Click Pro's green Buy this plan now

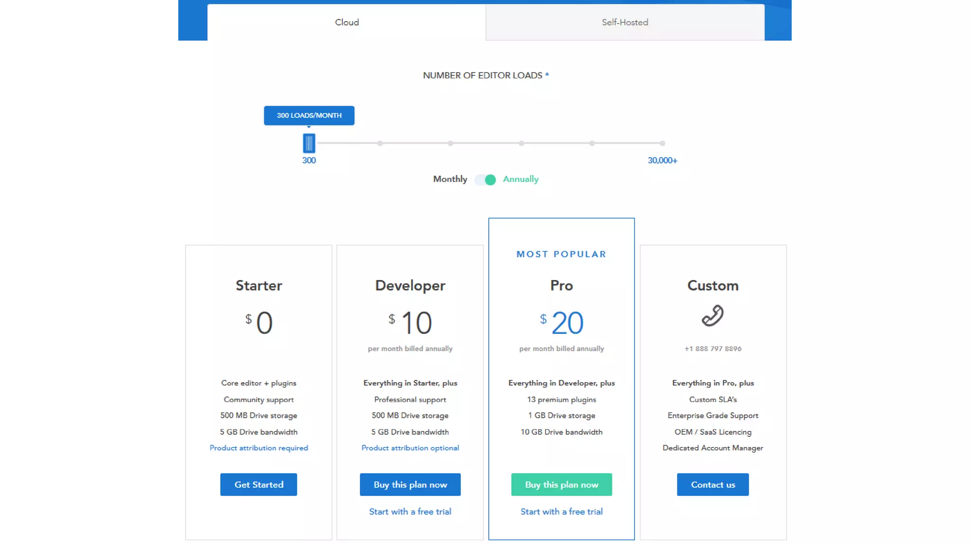click(x=561, y=484)
